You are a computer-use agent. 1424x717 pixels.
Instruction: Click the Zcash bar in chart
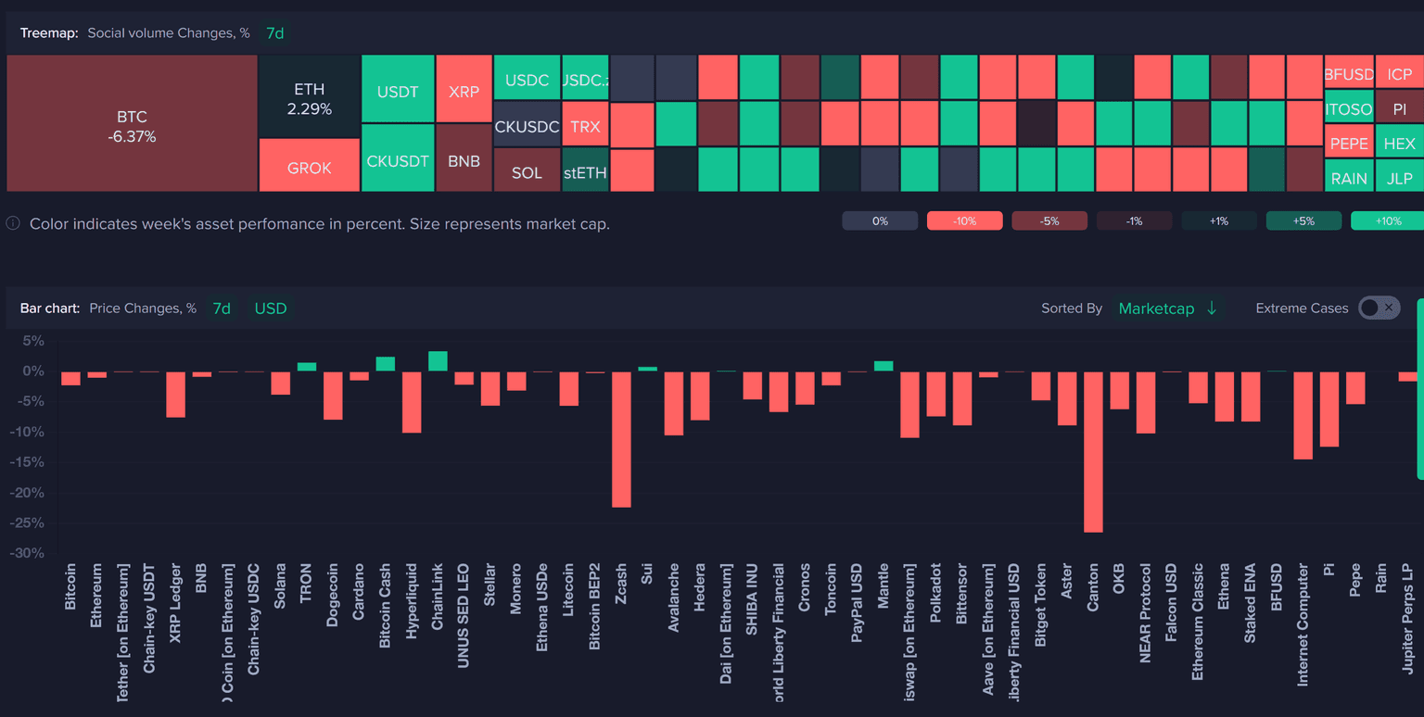tap(621, 439)
